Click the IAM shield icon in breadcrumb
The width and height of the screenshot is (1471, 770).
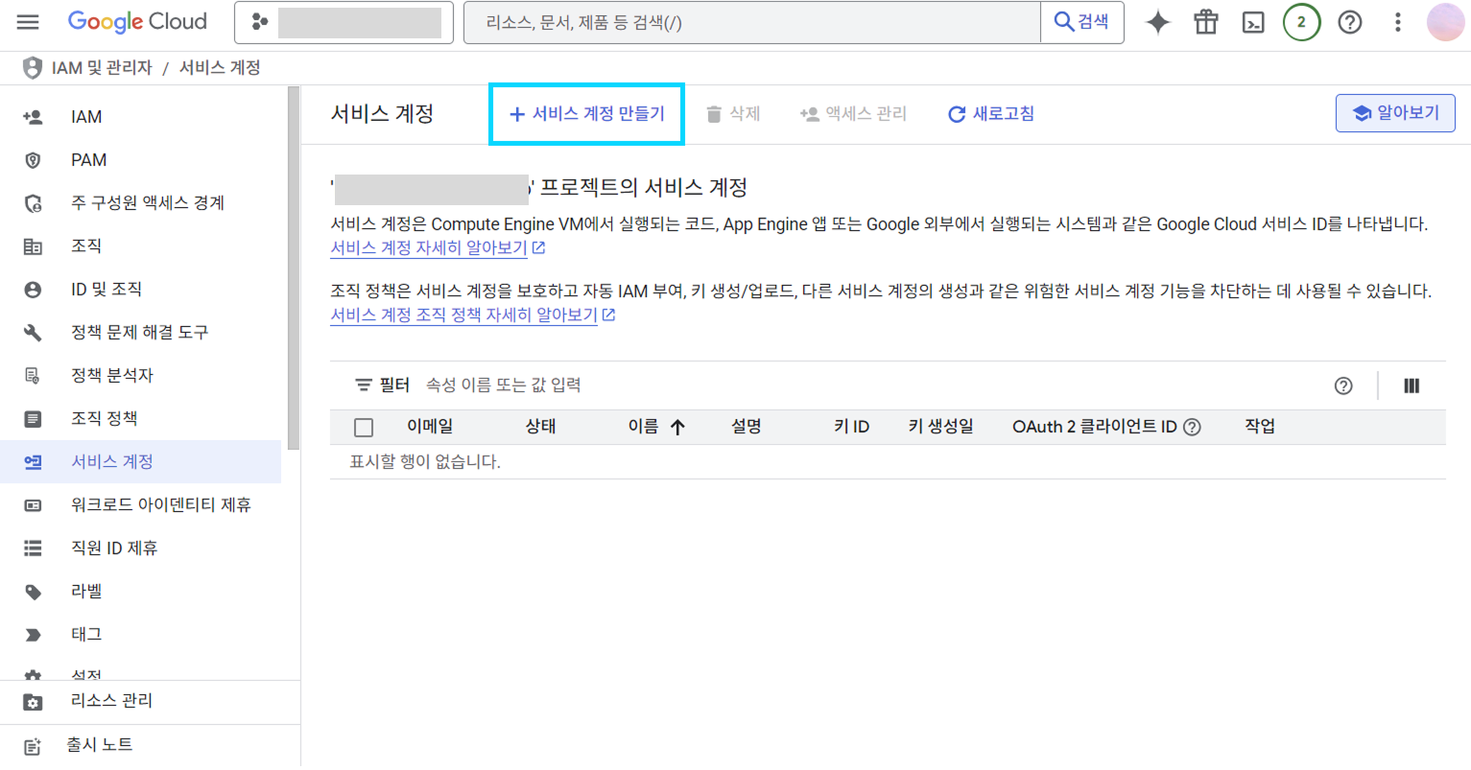[x=33, y=68]
